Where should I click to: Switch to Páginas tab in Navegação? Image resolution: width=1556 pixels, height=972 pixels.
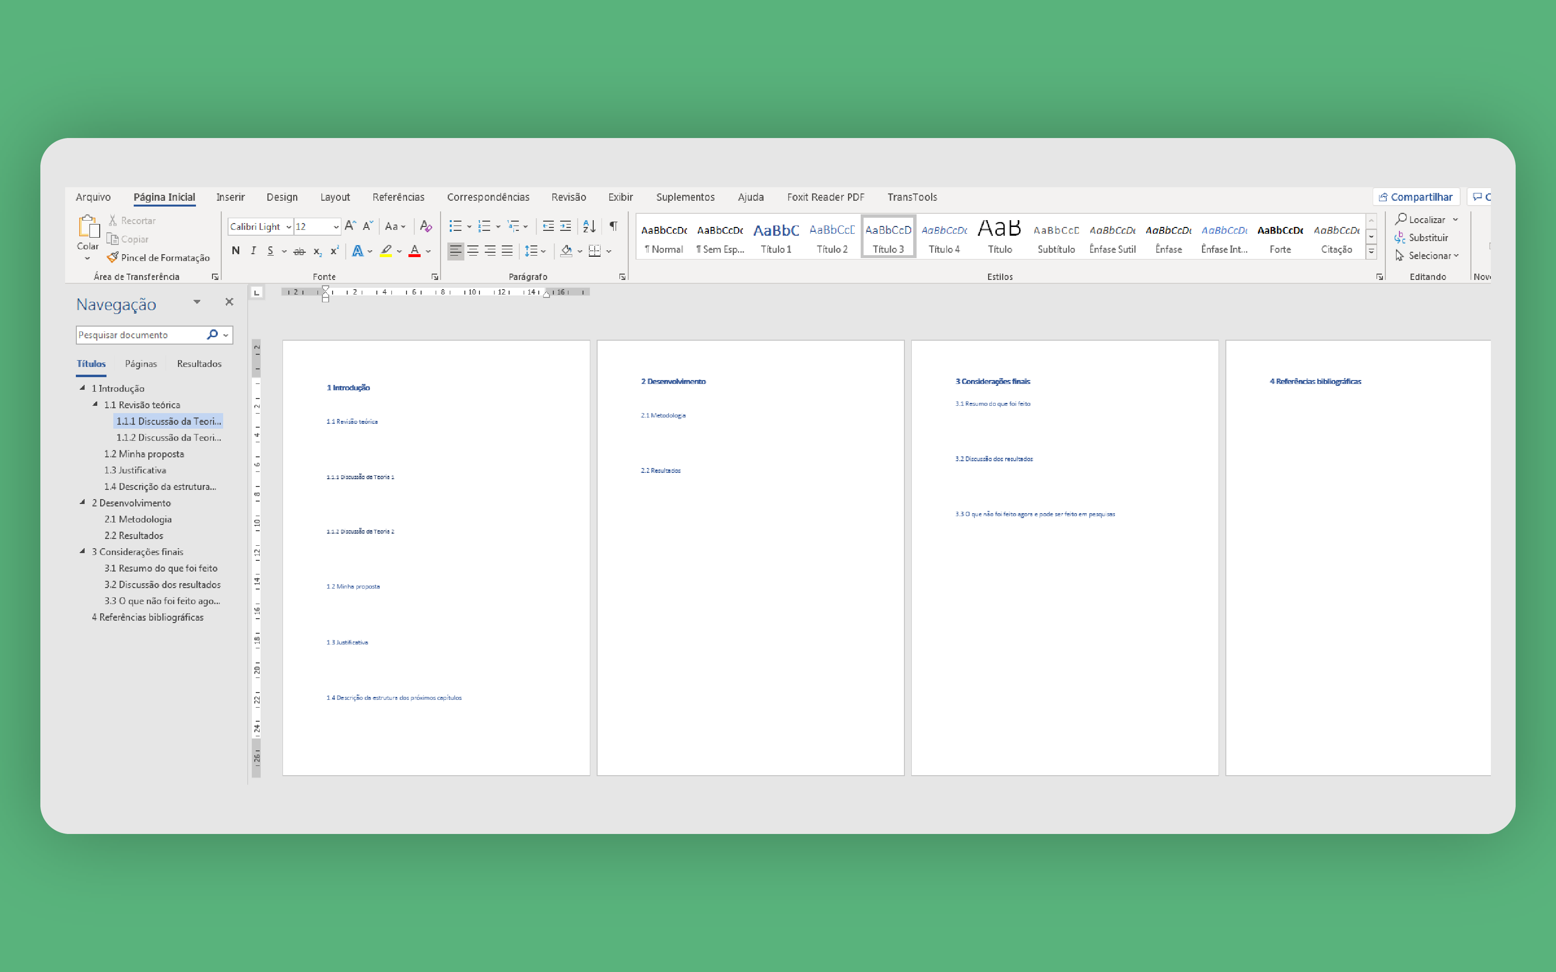141,363
